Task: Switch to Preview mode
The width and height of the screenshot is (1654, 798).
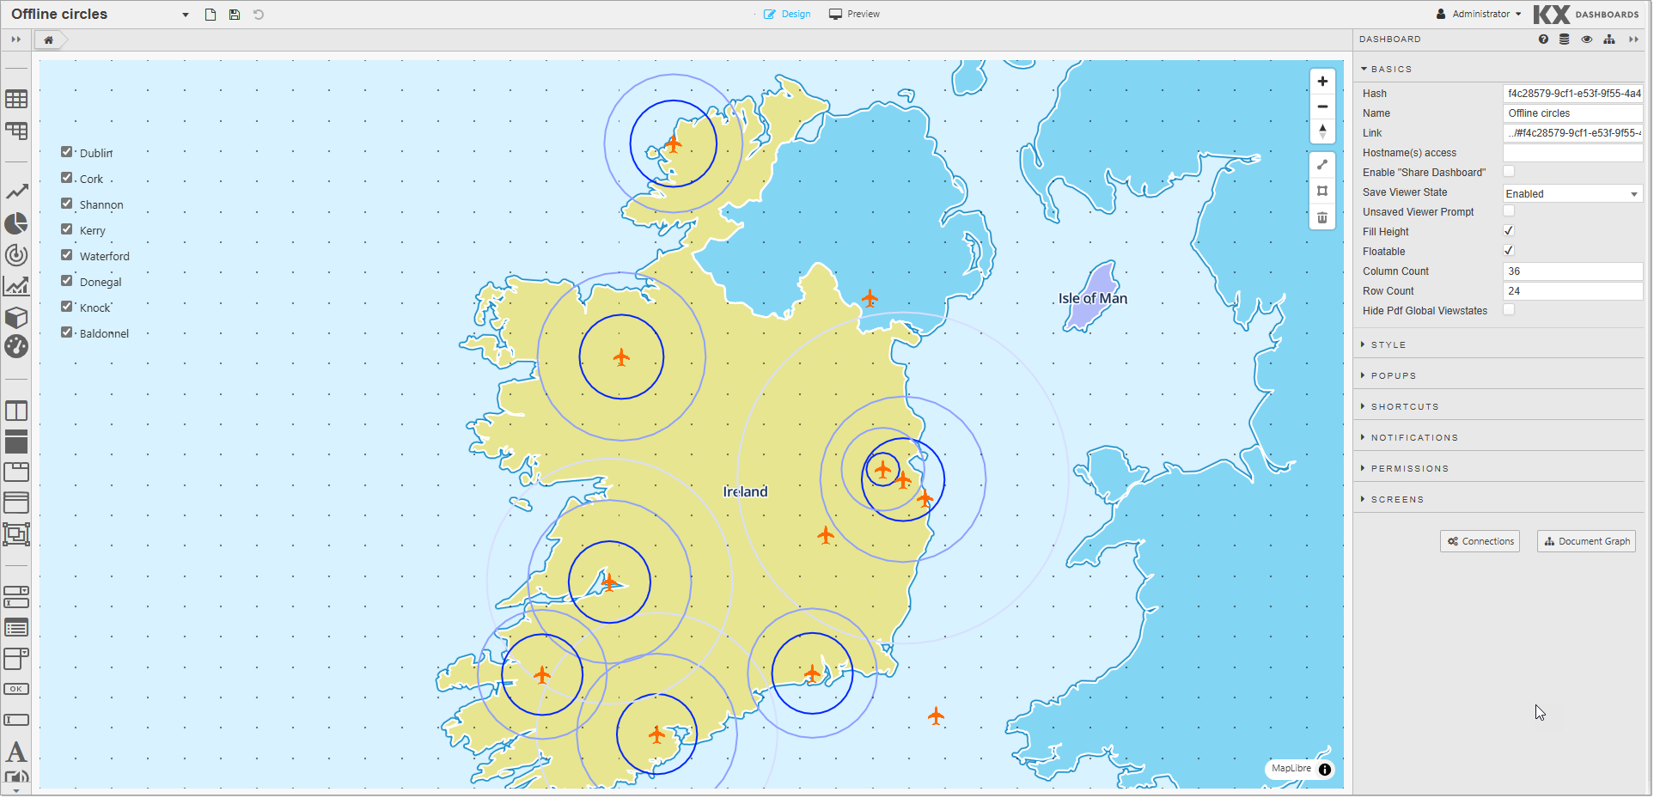Action: point(855,15)
